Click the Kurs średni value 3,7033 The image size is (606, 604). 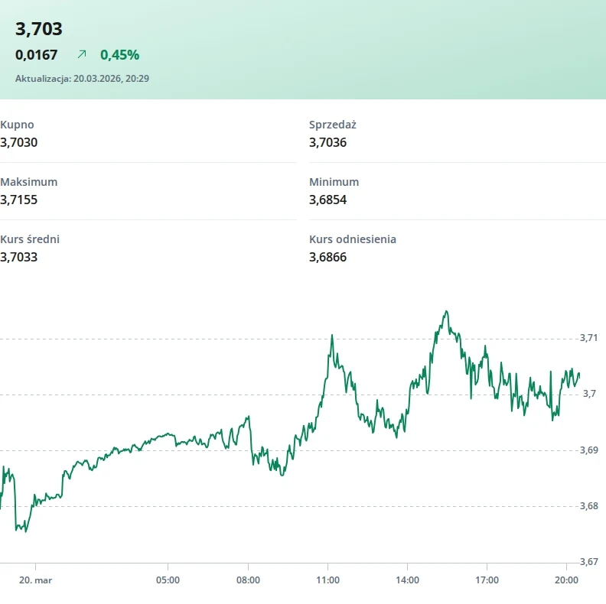19,257
